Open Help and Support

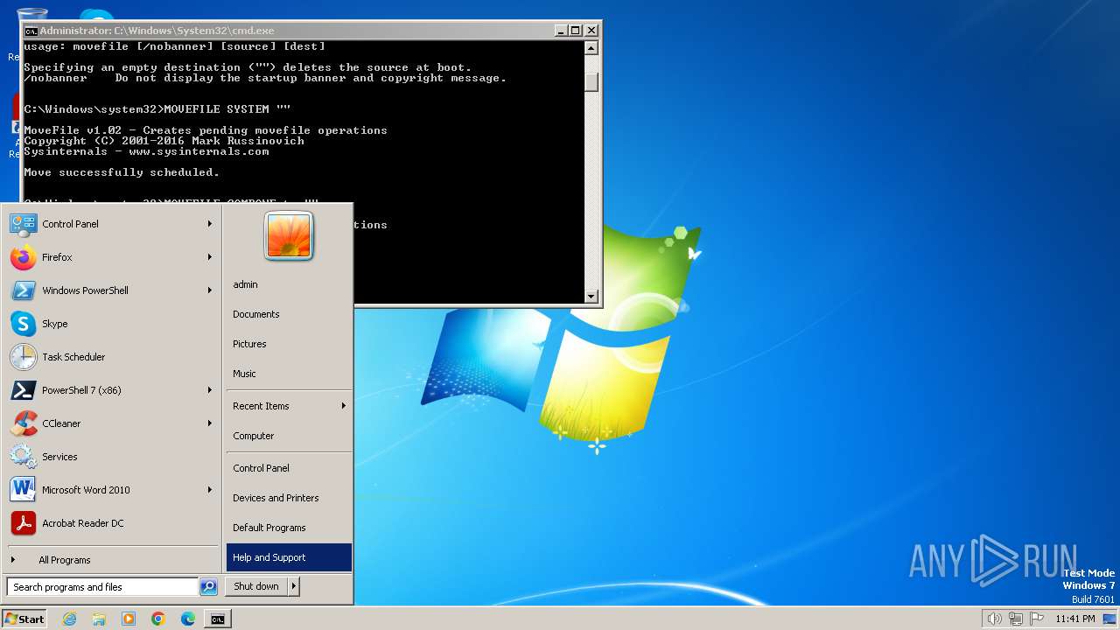tap(289, 557)
